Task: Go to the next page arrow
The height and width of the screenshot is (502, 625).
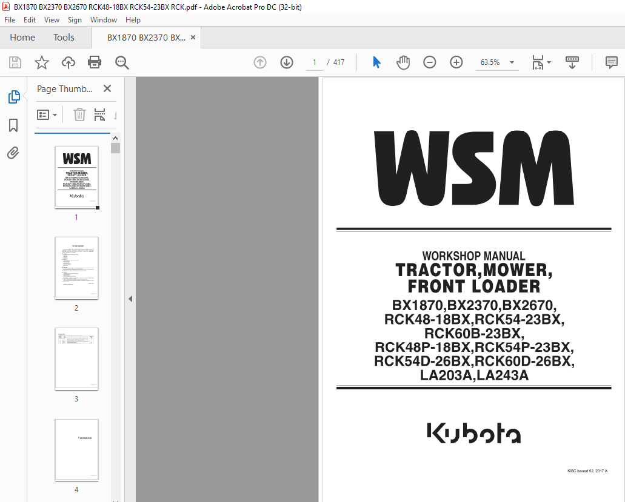Action: (x=287, y=62)
